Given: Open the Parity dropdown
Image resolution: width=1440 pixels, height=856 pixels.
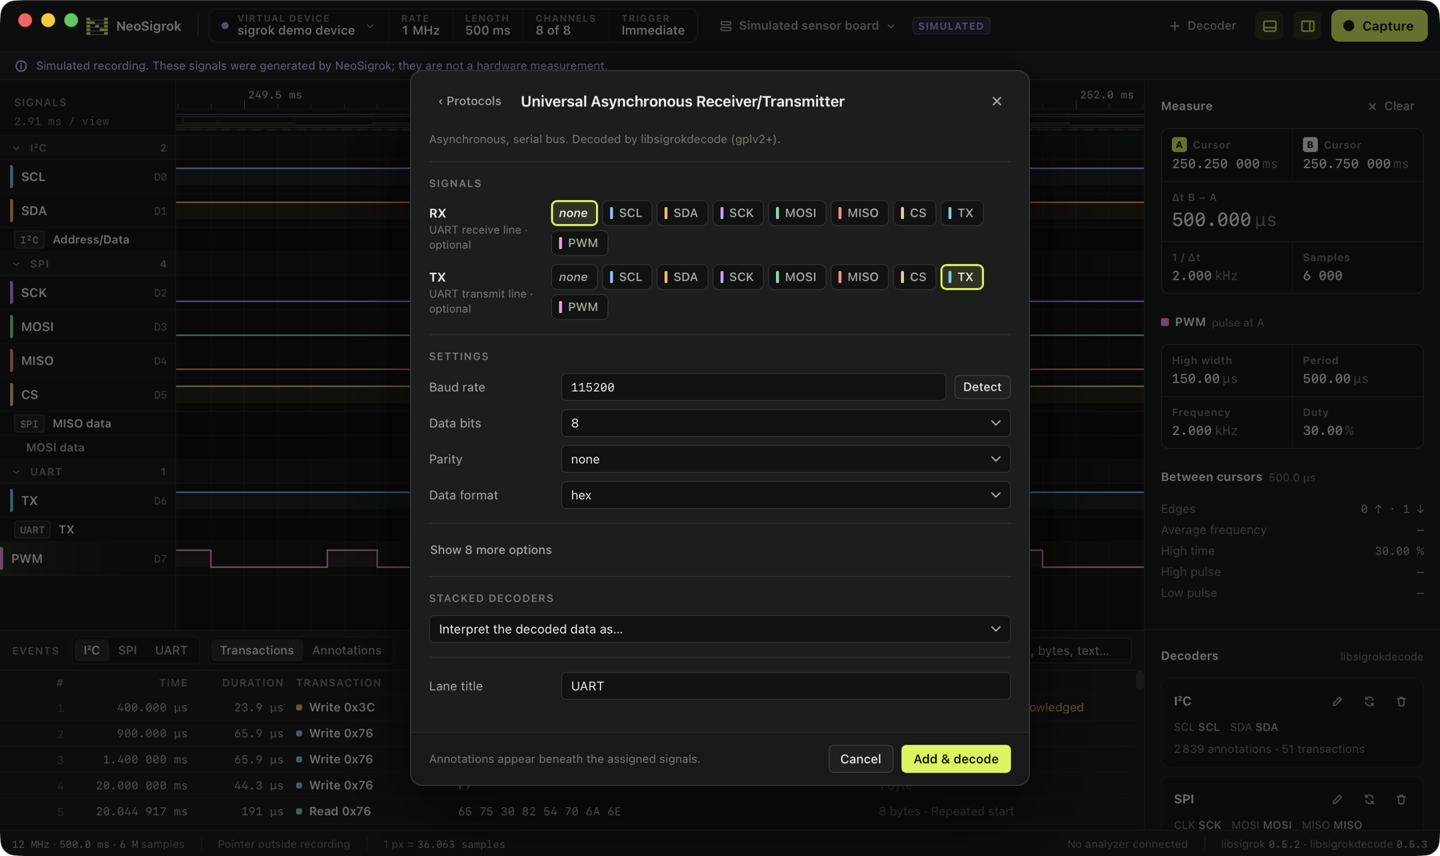Looking at the screenshot, I should (x=786, y=459).
